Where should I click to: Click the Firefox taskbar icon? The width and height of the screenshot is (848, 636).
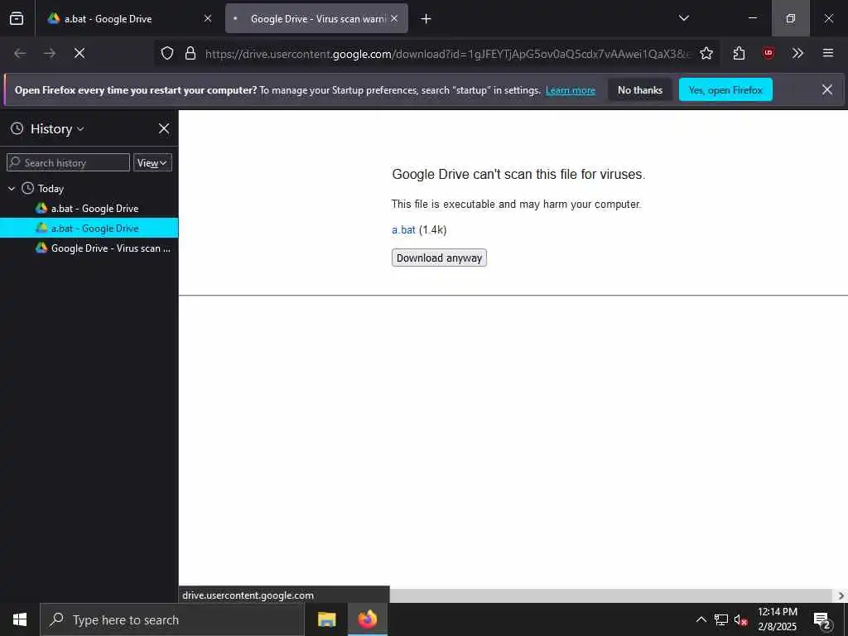tap(367, 619)
